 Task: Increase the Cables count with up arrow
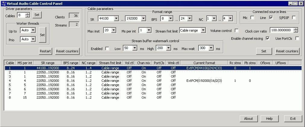point(28,14)
